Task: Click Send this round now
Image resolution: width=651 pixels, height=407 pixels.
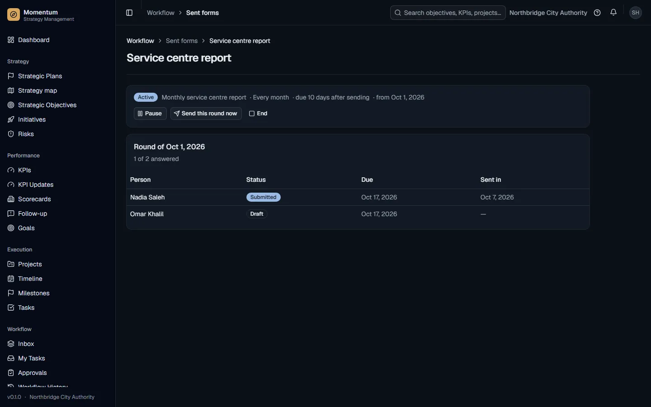Action: click(206, 114)
